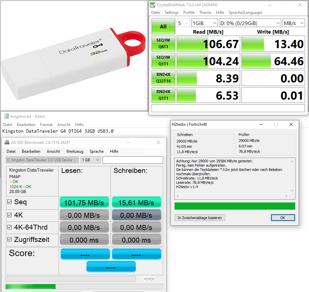Open the Editor Hilfe menu
The image size is (309, 292).
[79, 125]
